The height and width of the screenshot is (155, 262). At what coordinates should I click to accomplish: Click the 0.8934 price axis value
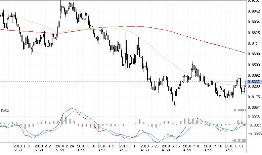[x=254, y=22]
